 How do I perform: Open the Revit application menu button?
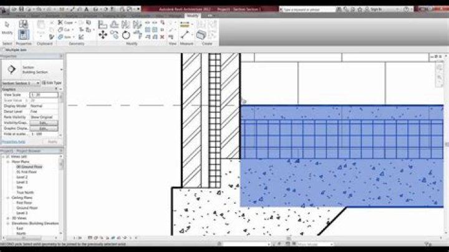coord(4,11)
